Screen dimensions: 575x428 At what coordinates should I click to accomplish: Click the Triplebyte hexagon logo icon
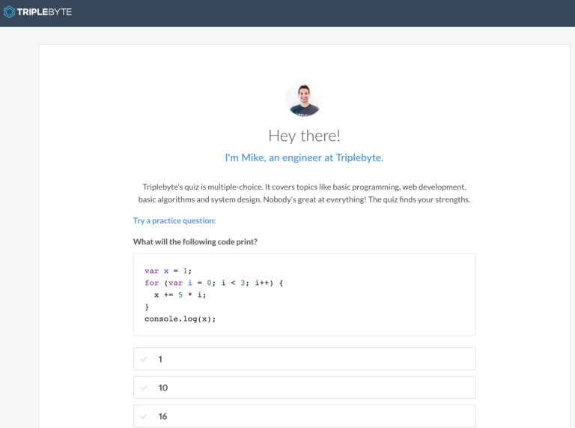(x=9, y=12)
